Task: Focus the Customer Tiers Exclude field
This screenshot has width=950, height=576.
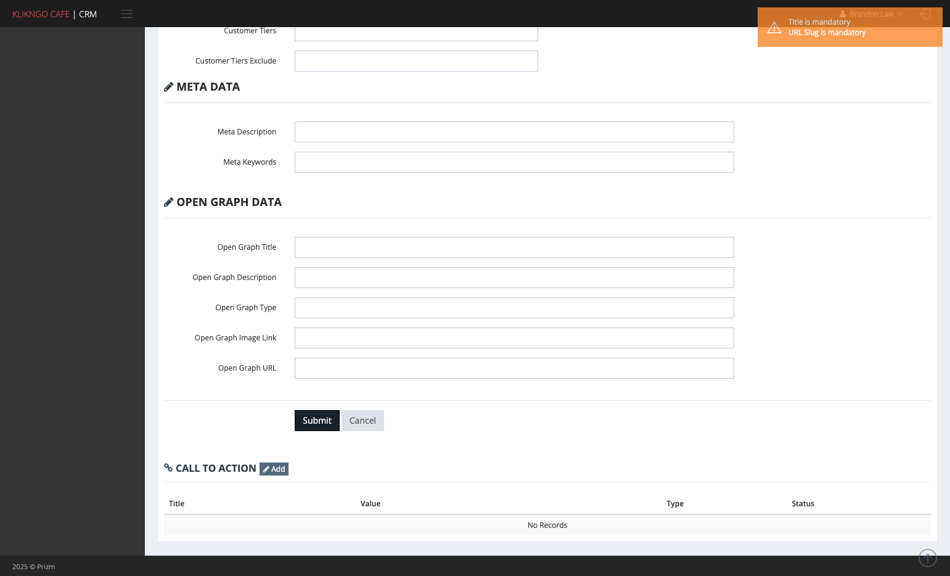Action: [x=416, y=61]
